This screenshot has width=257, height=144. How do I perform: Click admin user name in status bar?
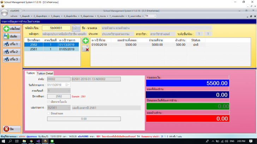[22, 136]
